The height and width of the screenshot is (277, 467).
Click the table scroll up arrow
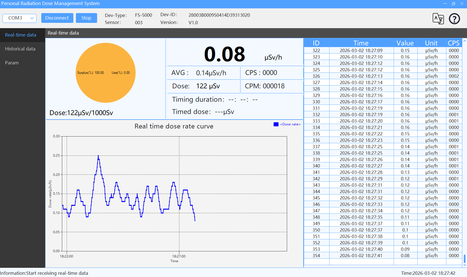point(464,41)
